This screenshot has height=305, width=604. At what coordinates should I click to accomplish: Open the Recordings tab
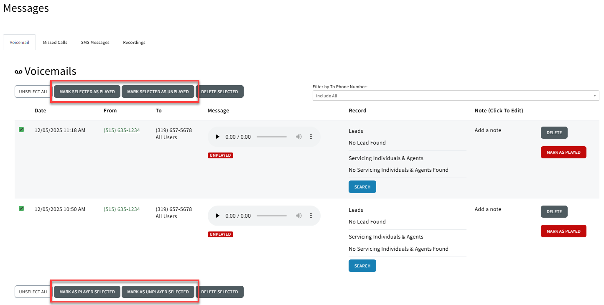[134, 42]
